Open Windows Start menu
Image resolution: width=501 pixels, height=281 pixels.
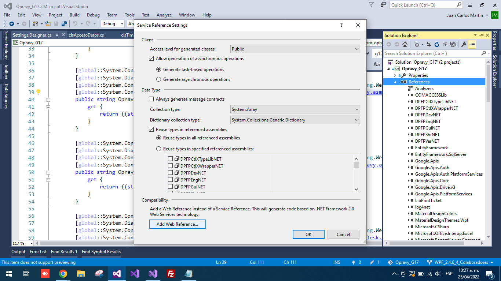(x=9, y=273)
